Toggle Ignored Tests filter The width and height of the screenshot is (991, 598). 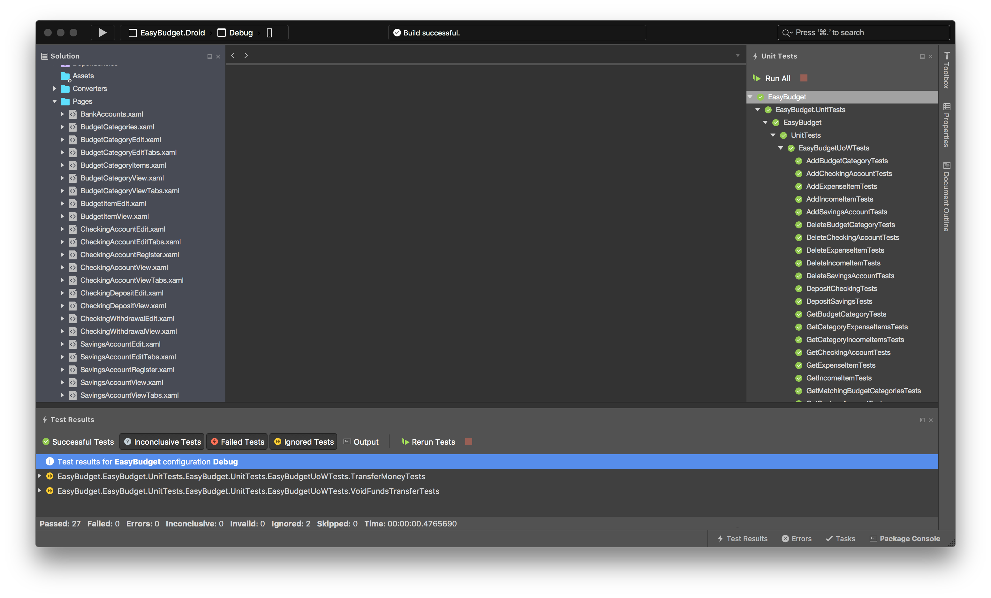point(304,442)
